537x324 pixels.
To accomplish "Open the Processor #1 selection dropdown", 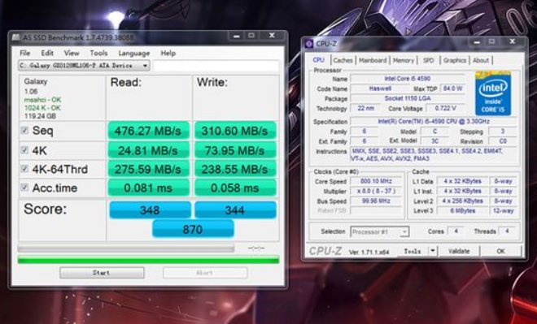I will click(x=379, y=231).
